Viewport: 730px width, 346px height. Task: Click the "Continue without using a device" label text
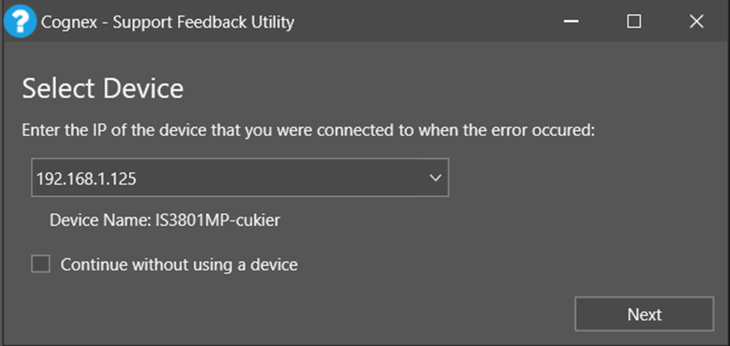[x=179, y=265]
